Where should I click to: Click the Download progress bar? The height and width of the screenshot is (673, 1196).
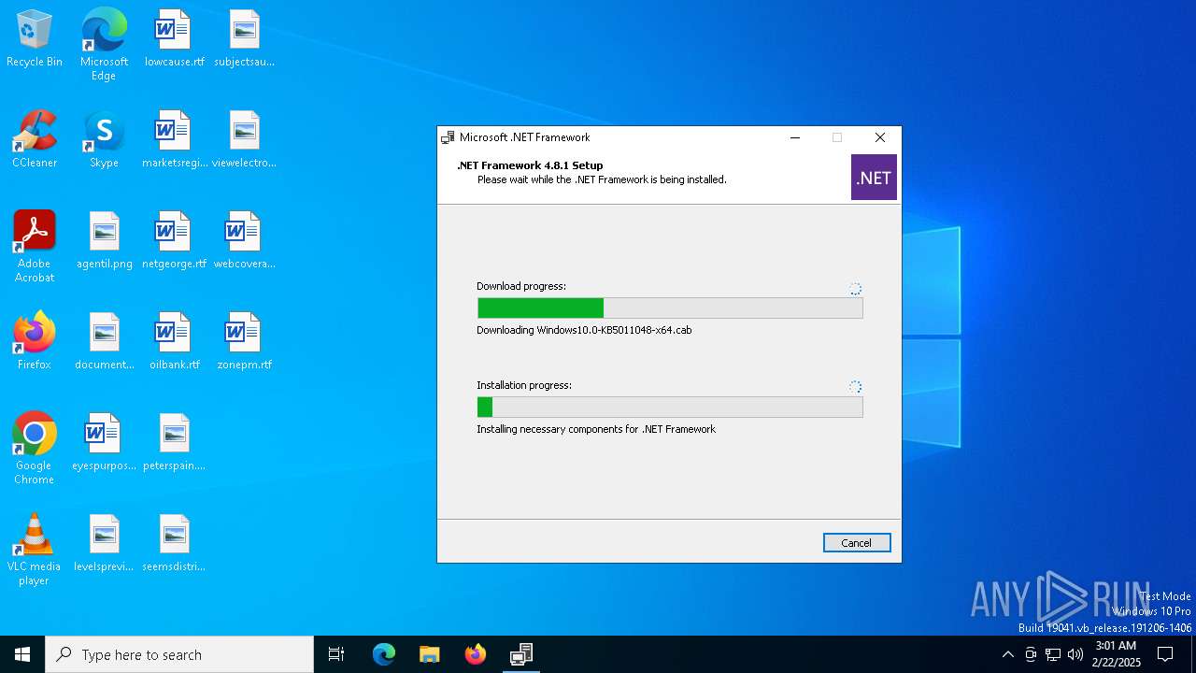670,308
